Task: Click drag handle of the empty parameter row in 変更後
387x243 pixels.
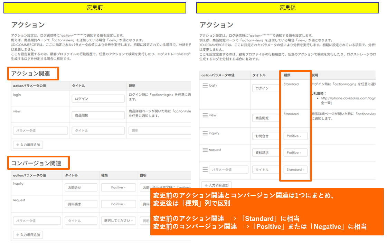Action: [205, 169]
